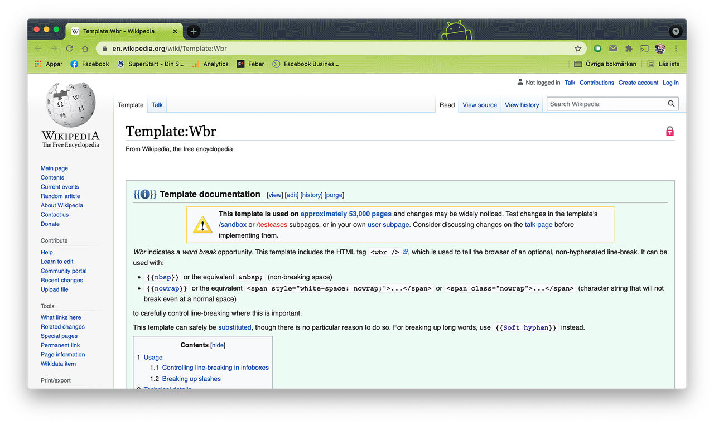Screen dimensions: 714x425
Task: Open the user Talk link at top
Action: coord(570,83)
